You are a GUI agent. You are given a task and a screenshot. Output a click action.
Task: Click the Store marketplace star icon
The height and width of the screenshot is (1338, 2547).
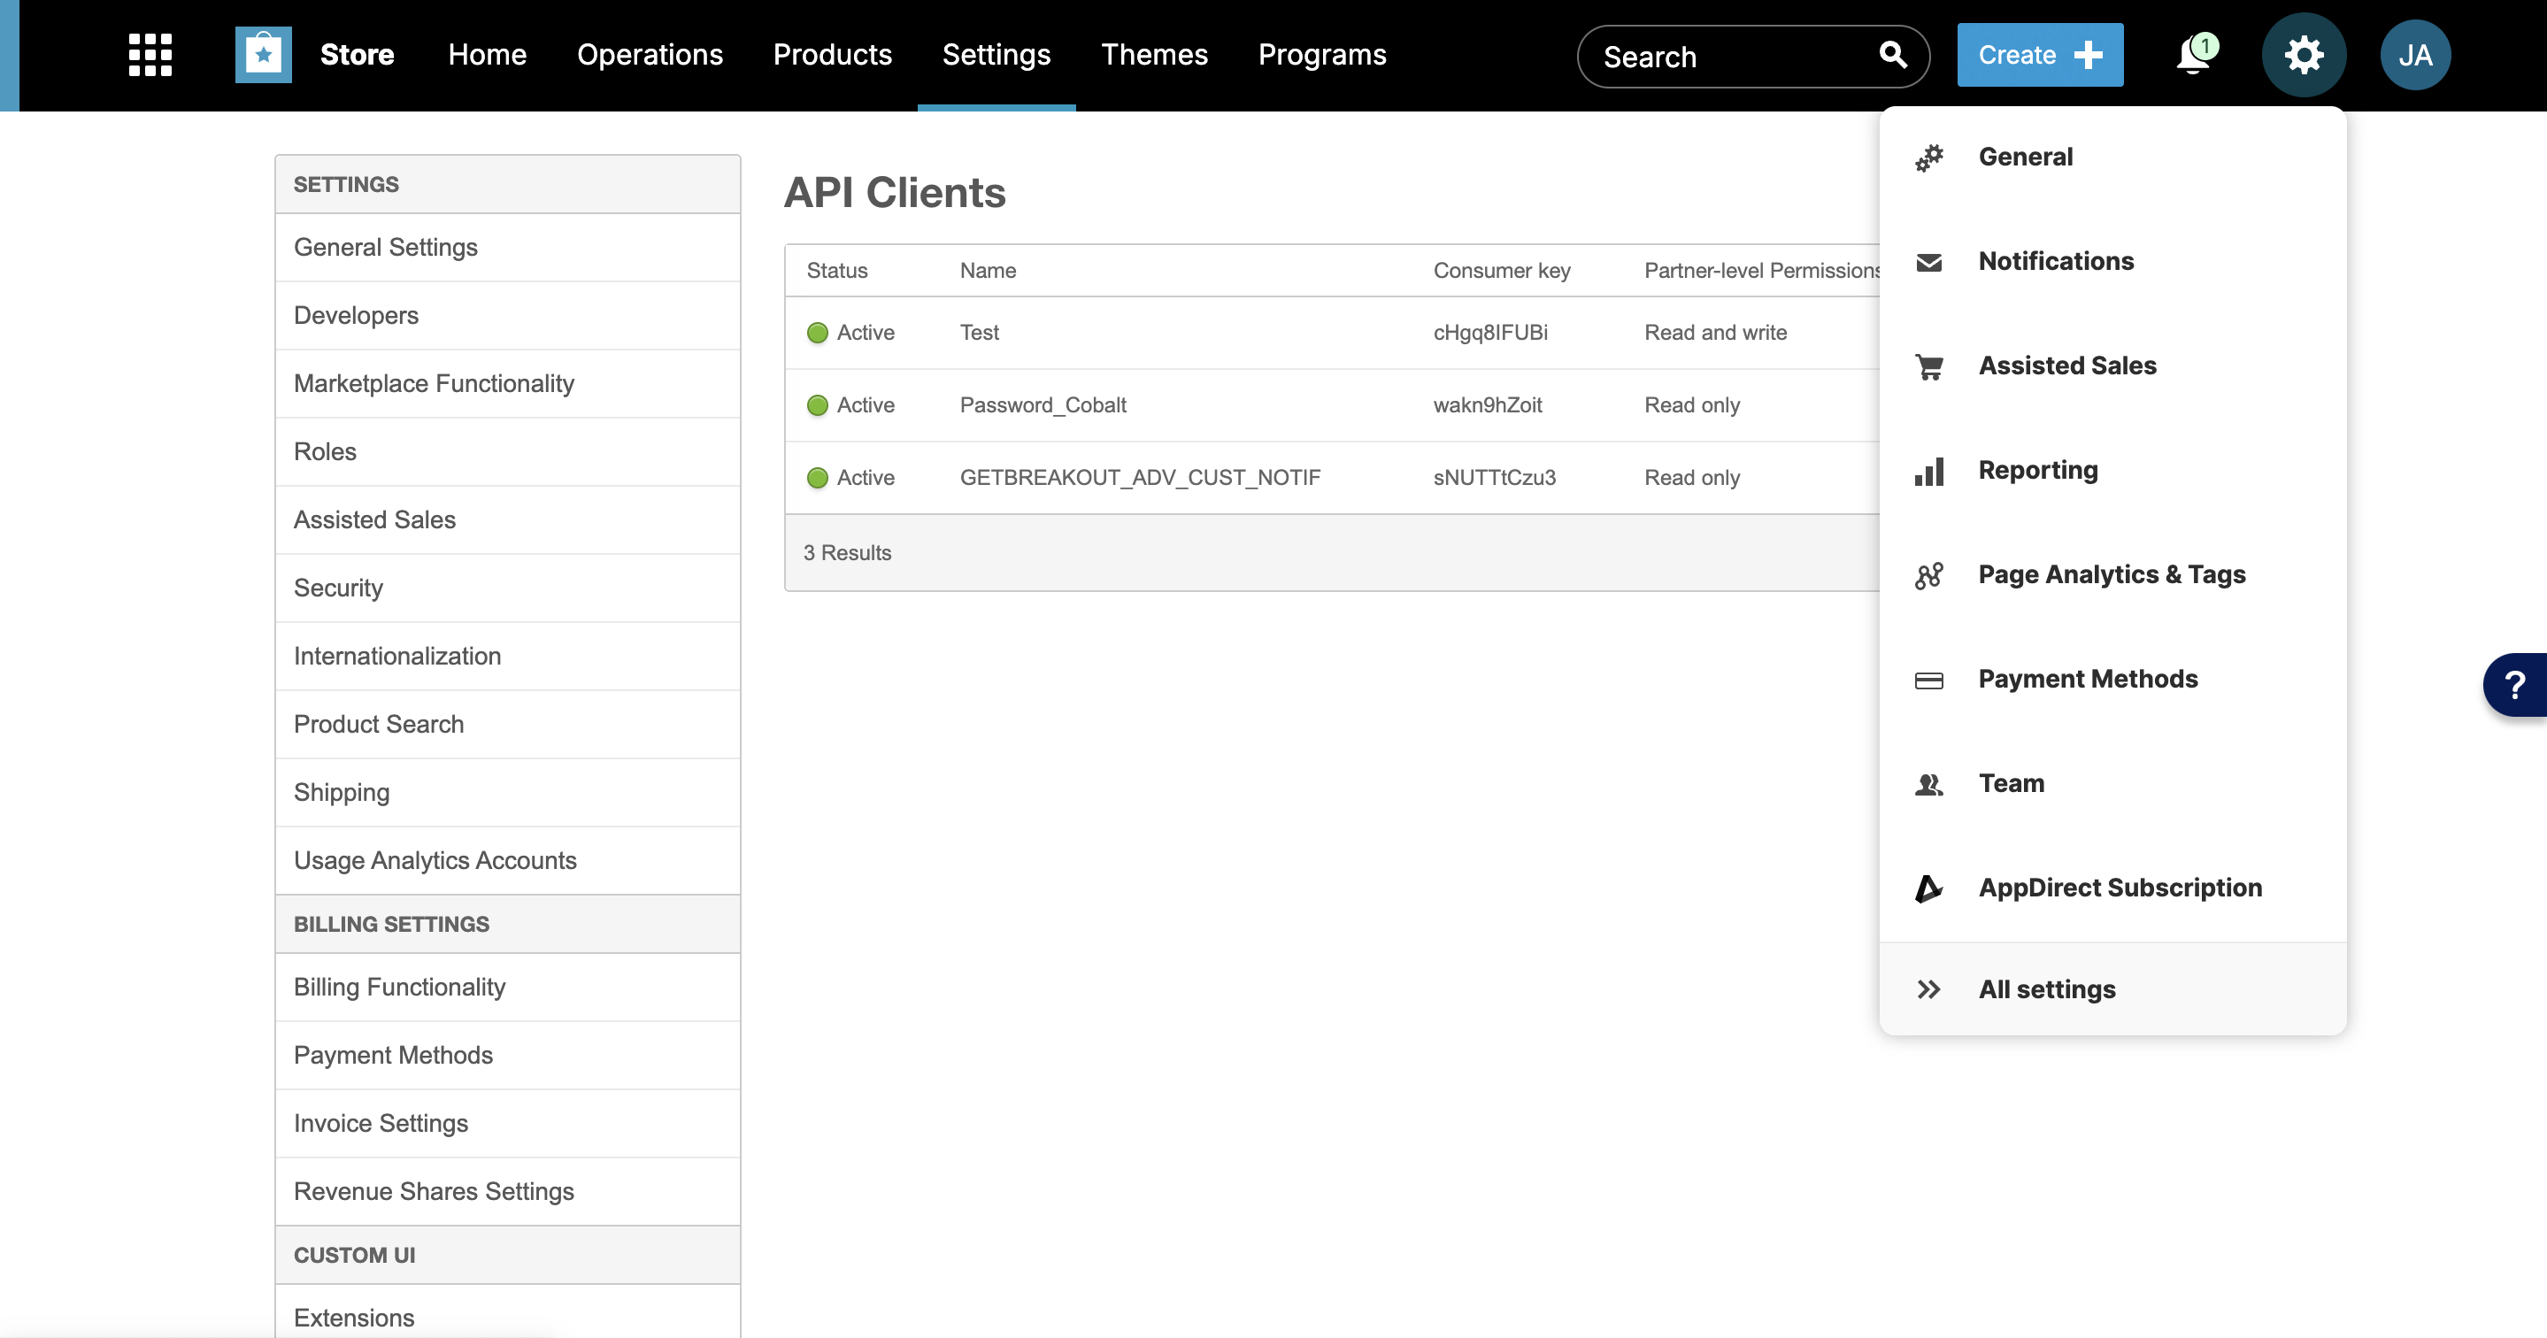point(262,54)
